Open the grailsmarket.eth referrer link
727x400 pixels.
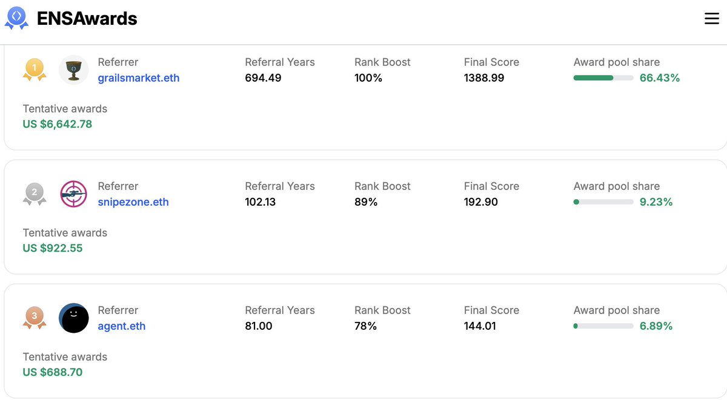pyautogui.click(x=139, y=78)
